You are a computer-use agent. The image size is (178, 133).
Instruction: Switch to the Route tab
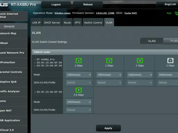tap(67, 22)
